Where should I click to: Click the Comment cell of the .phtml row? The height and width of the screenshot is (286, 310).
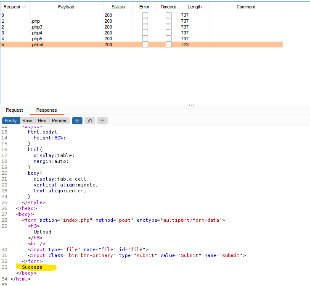[x=246, y=45]
